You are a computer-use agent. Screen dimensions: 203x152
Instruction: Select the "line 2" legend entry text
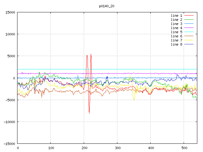click(x=176, y=20)
